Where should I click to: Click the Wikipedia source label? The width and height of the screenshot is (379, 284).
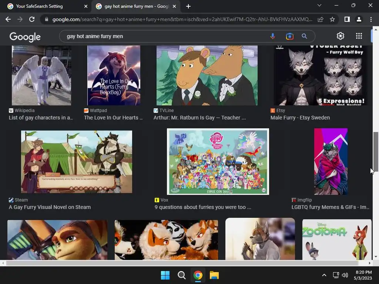pyautogui.click(x=22, y=110)
